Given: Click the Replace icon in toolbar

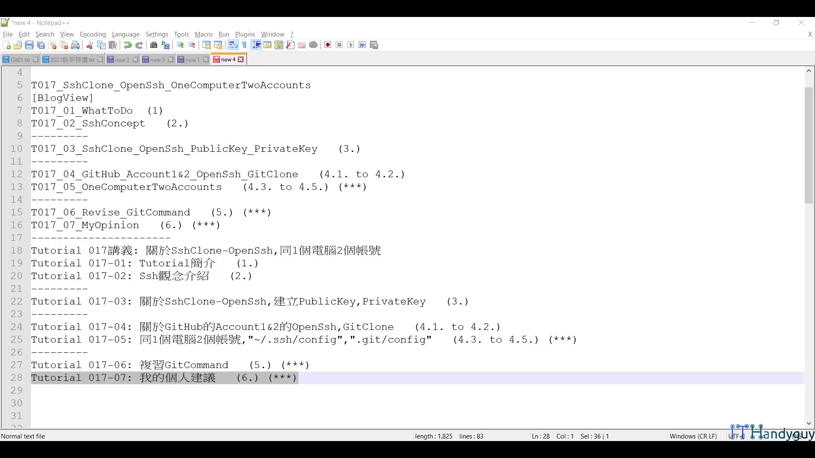Looking at the screenshot, I should pyautogui.click(x=166, y=45).
